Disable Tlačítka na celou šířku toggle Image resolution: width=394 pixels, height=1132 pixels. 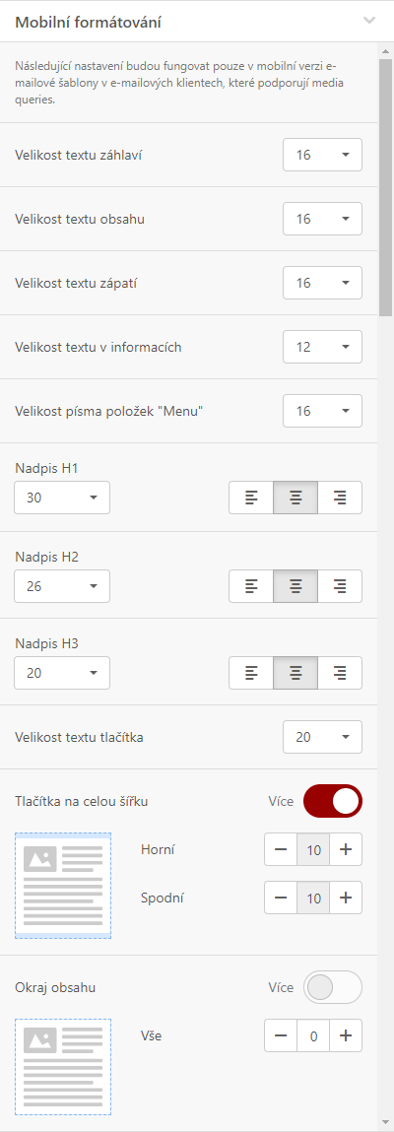pos(333,801)
